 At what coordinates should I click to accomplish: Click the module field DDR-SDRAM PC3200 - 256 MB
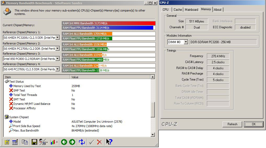[223, 42]
